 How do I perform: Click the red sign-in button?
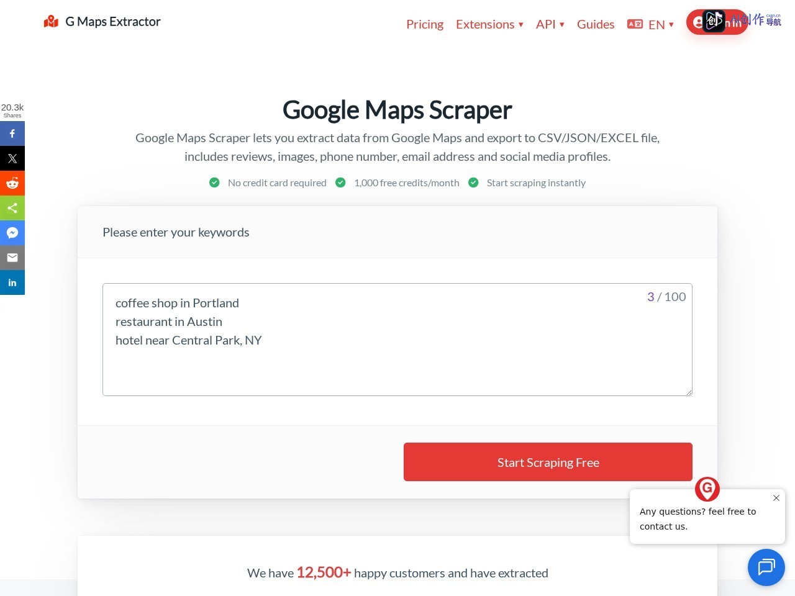[717, 22]
